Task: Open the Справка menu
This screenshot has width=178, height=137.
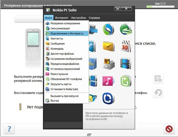Action: point(94,18)
